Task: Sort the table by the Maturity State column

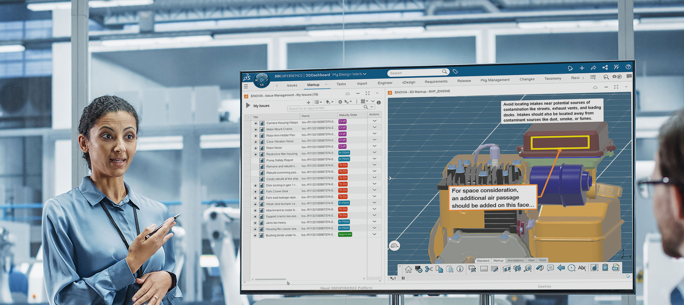Action: 348,115
